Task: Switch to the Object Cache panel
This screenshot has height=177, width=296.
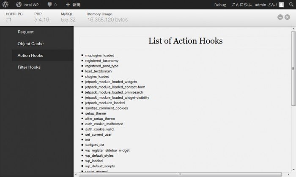Action: (x=30, y=44)
